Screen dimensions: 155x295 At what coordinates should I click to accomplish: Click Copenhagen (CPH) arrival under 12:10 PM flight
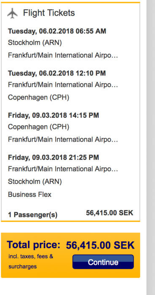[39, 97]
